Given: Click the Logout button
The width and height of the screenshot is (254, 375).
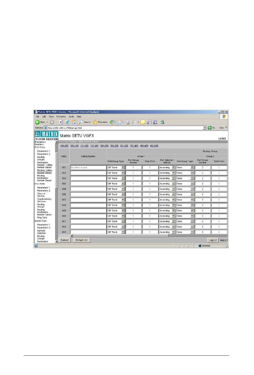Looking at the screenshot, I should pos(213,240).
